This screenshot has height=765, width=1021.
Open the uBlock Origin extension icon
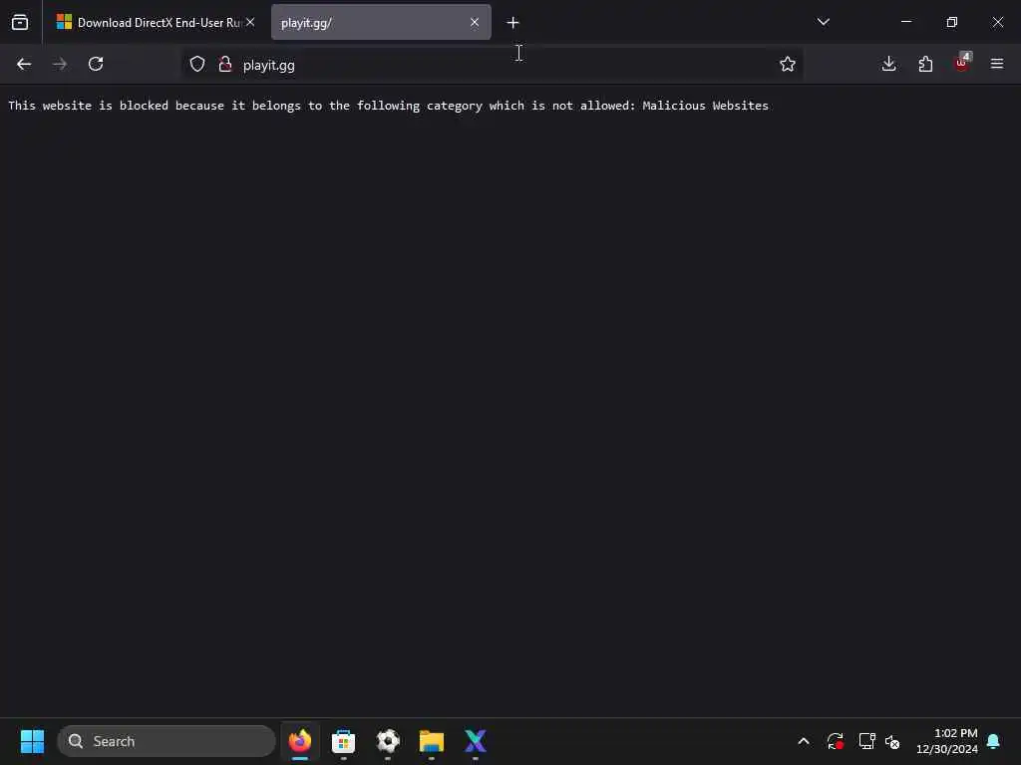tap(962, 63)
